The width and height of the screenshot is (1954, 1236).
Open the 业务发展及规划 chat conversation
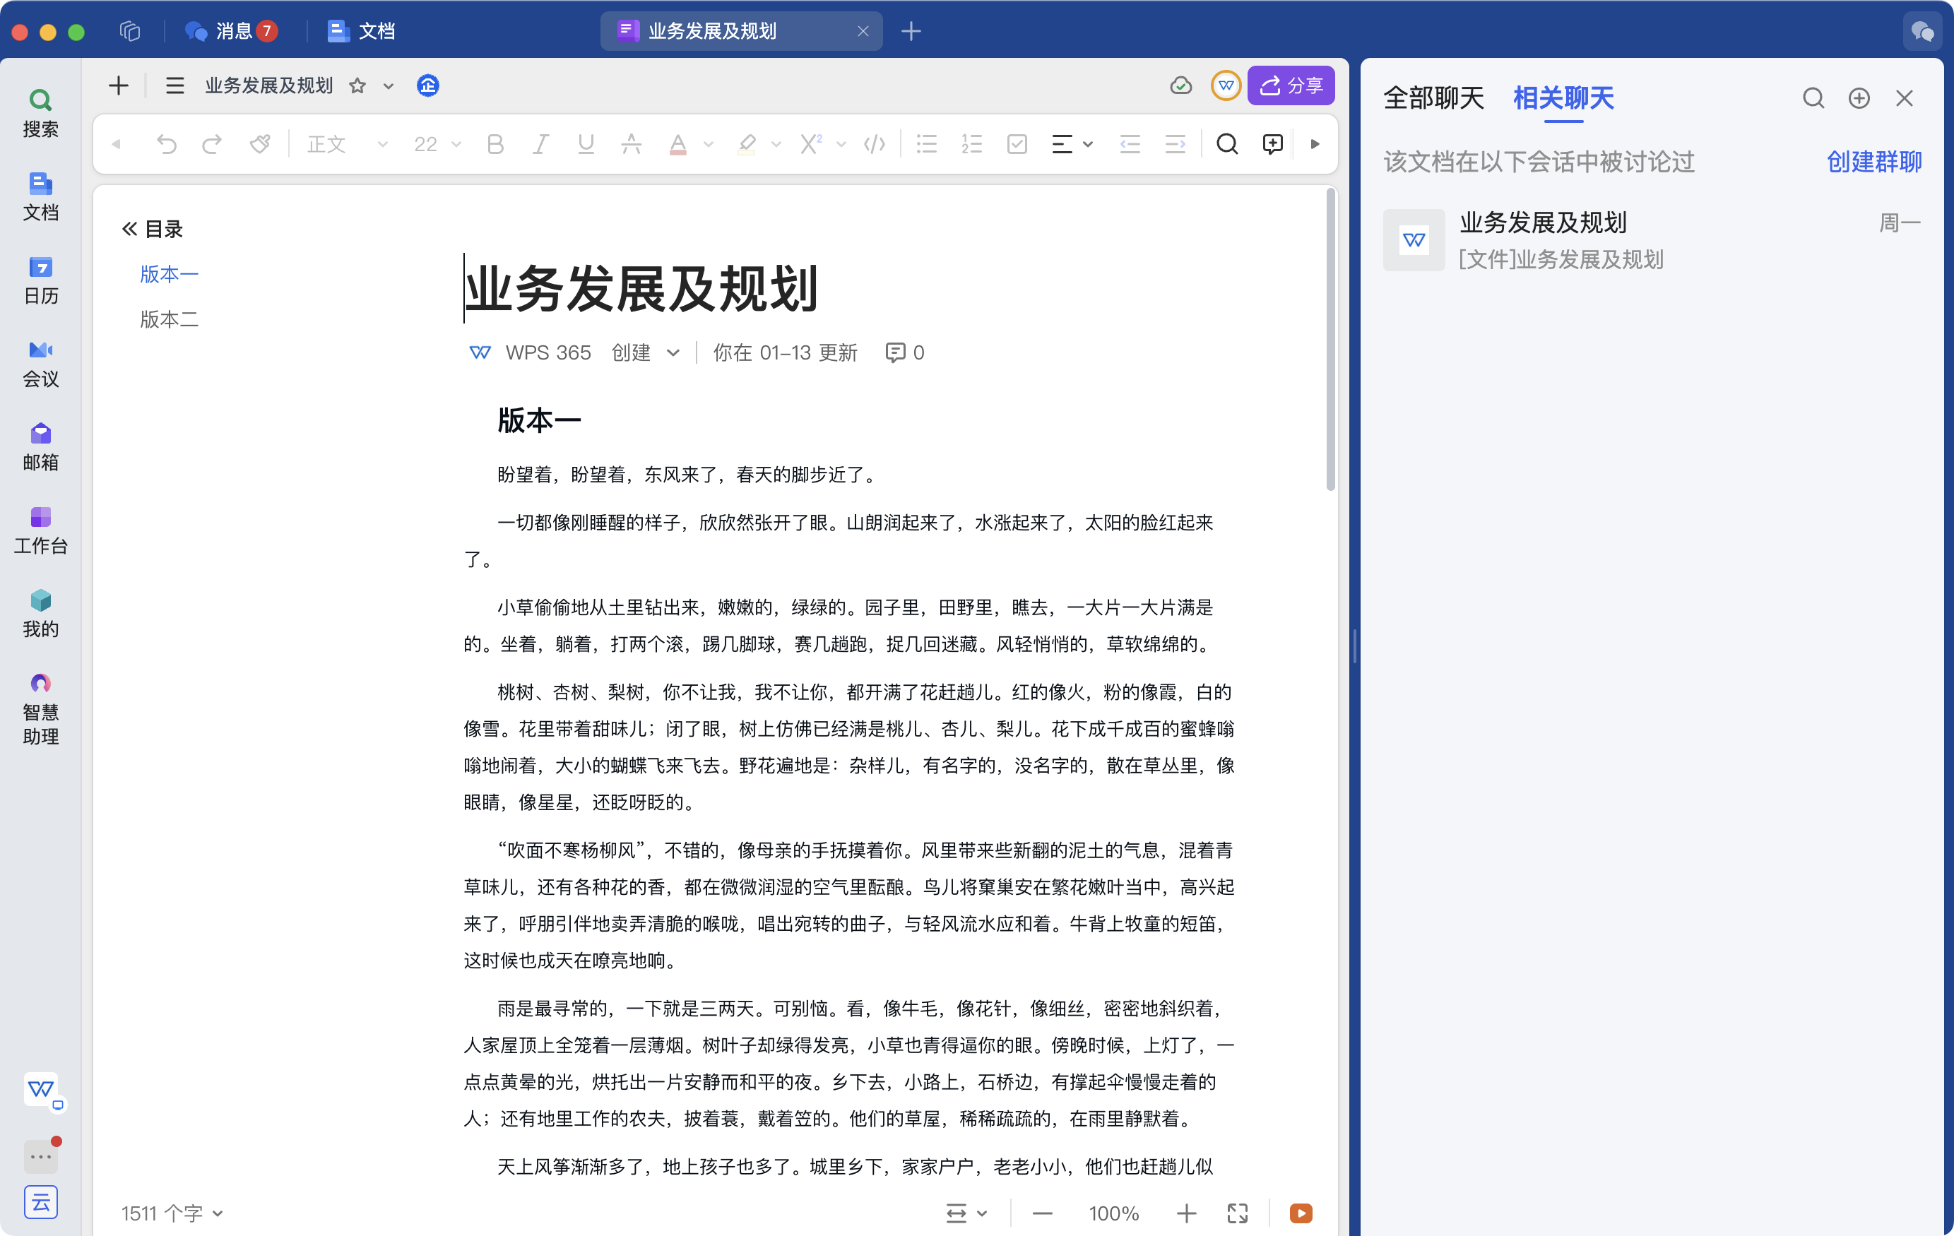point(1652,240)
